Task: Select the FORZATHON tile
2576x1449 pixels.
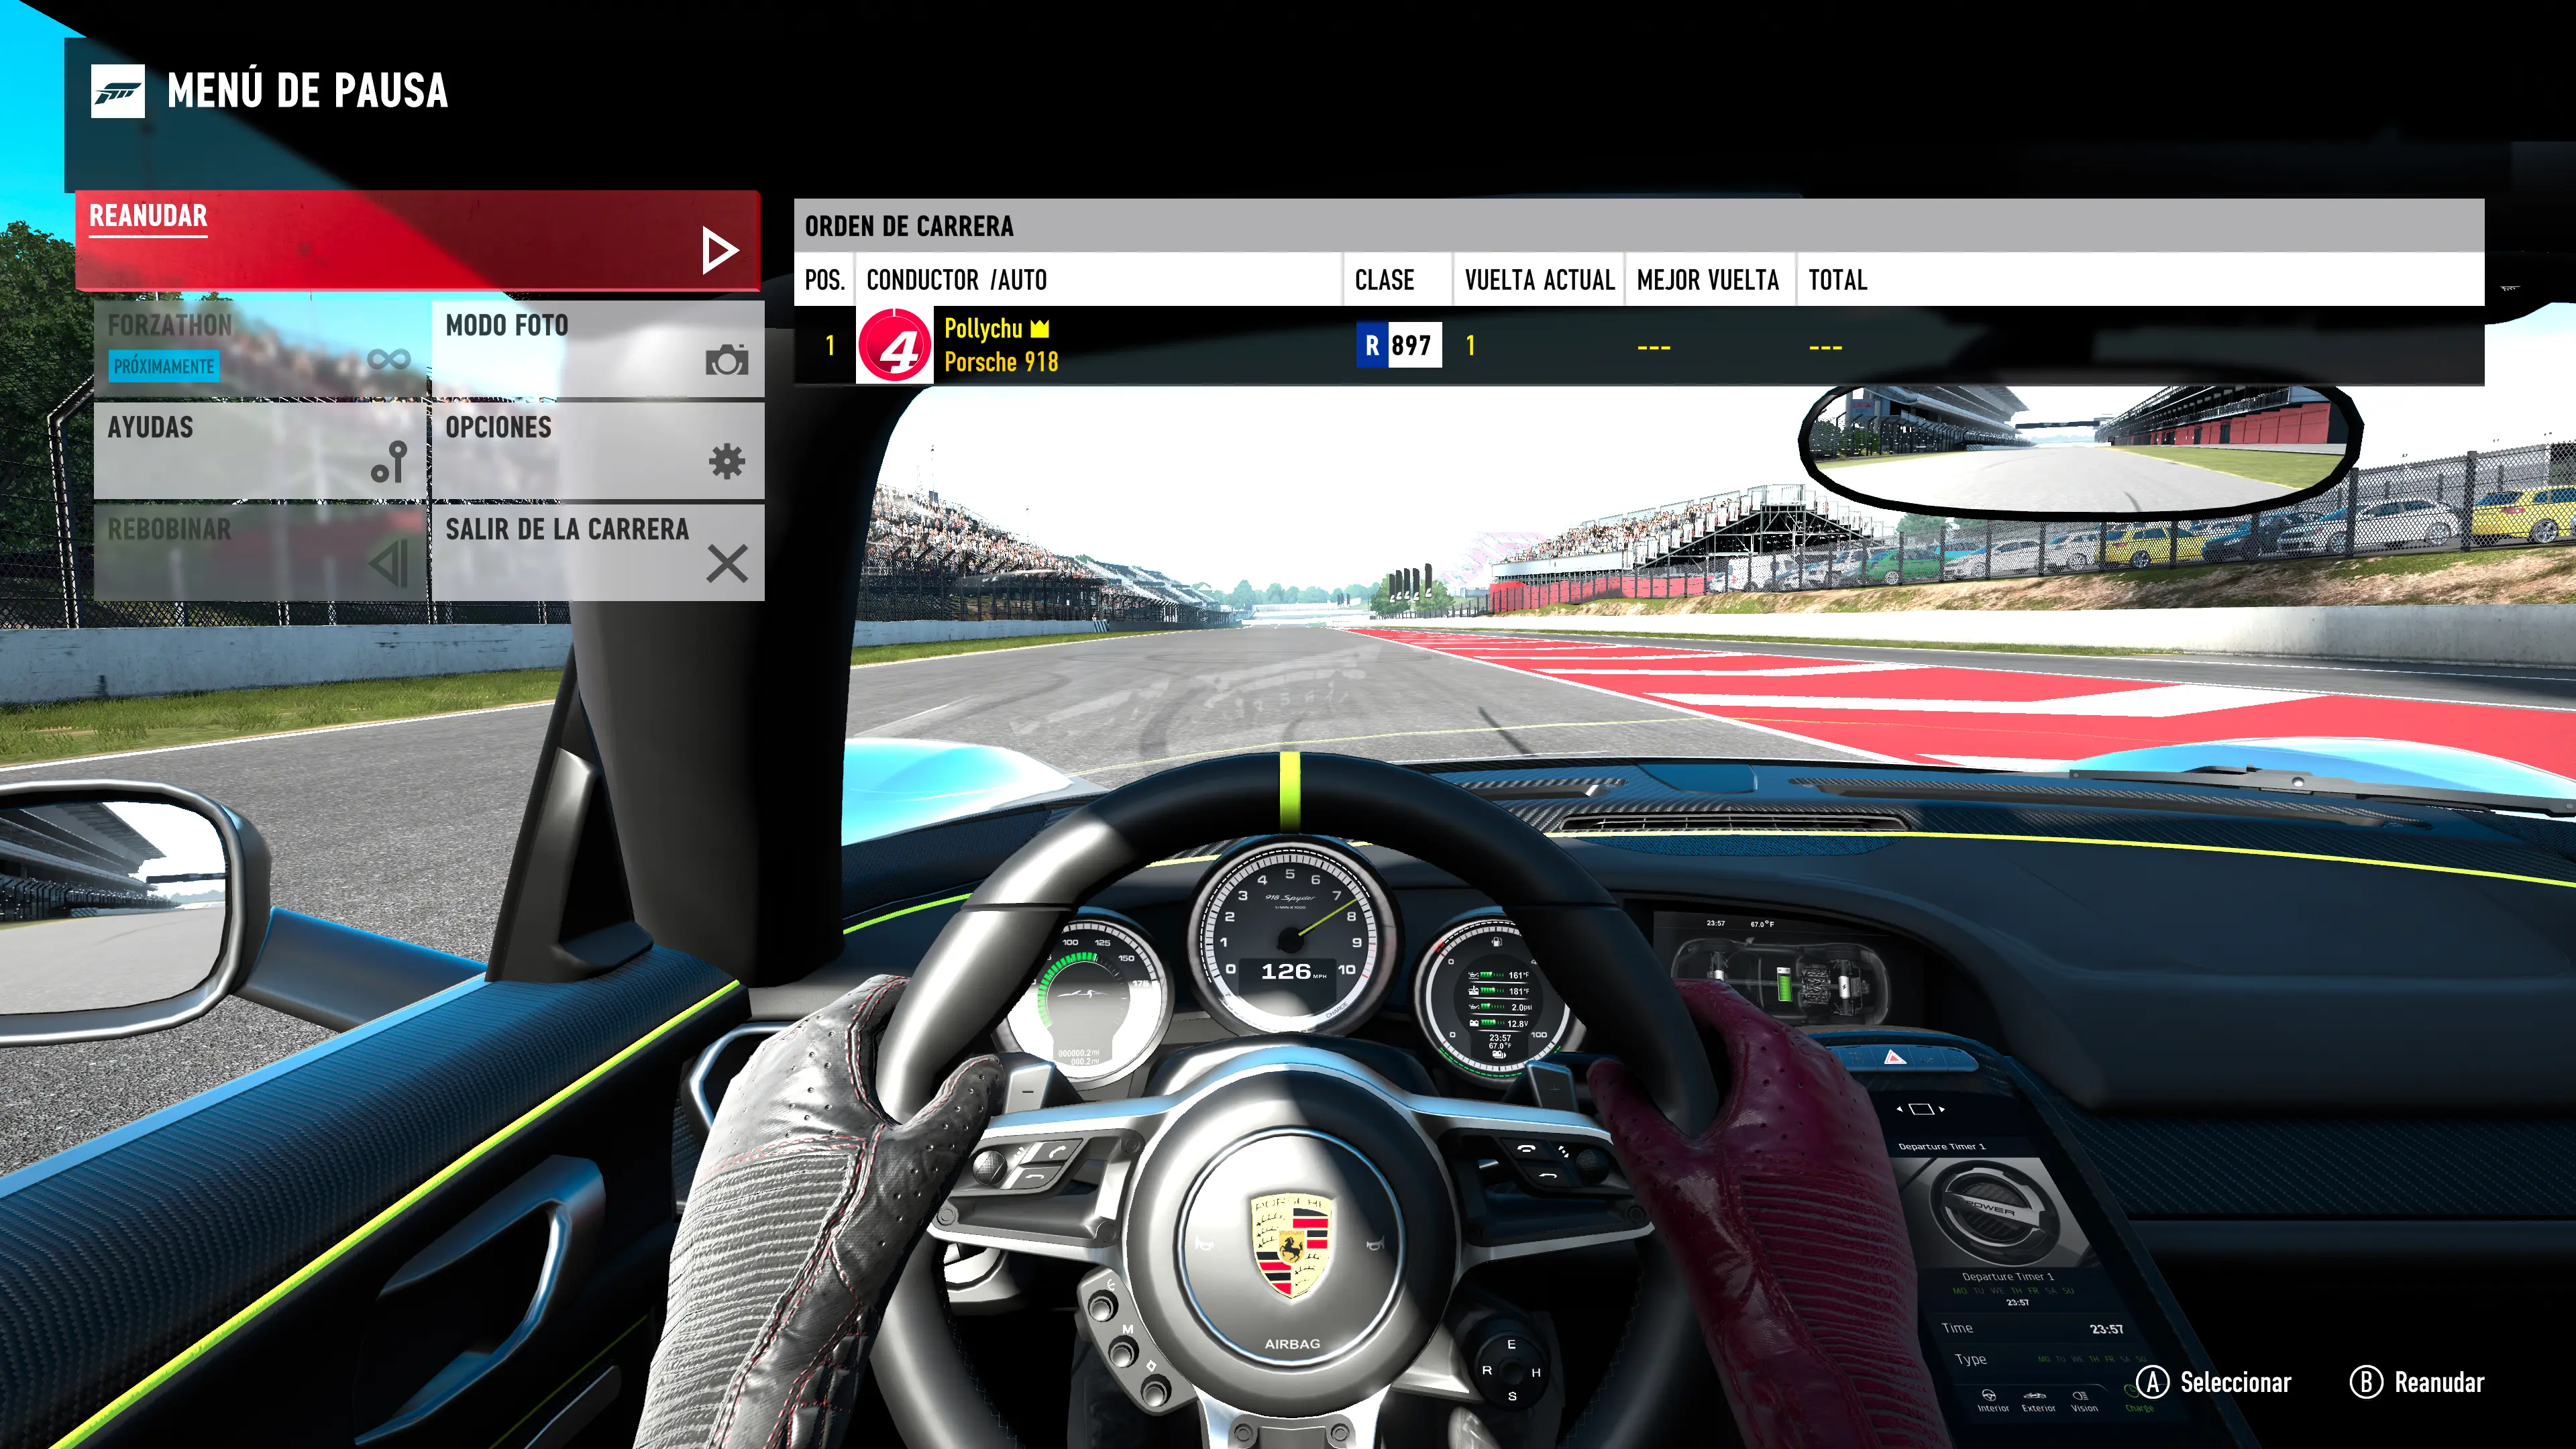Action: [x=260, y=349]
